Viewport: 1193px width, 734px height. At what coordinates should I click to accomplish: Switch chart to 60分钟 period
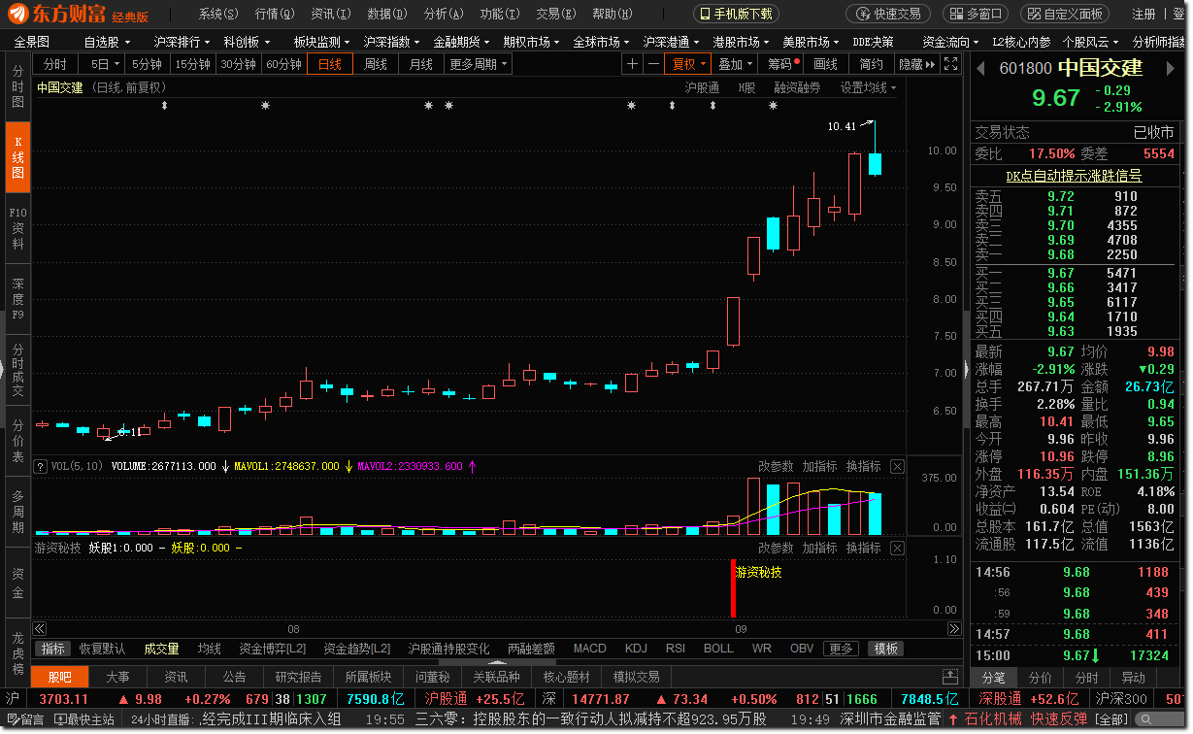pyautogui.click(x=283, y=64)
